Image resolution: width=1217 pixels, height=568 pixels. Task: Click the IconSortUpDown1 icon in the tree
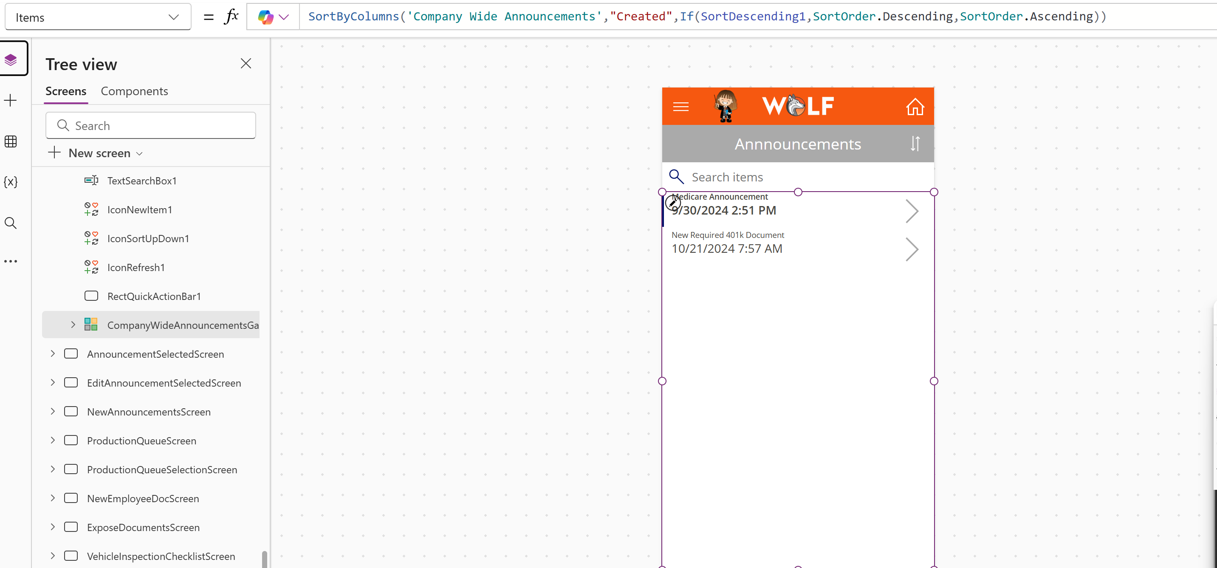91,238
